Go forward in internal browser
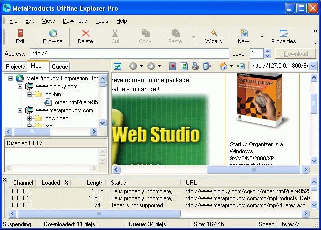Screen dimensions: 321x230 click(151, 66)
